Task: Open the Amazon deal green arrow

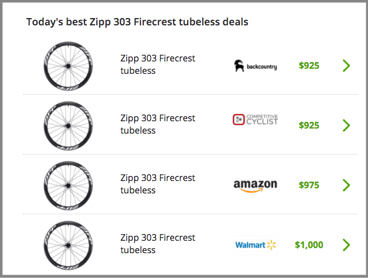Action: click(346, 186)
